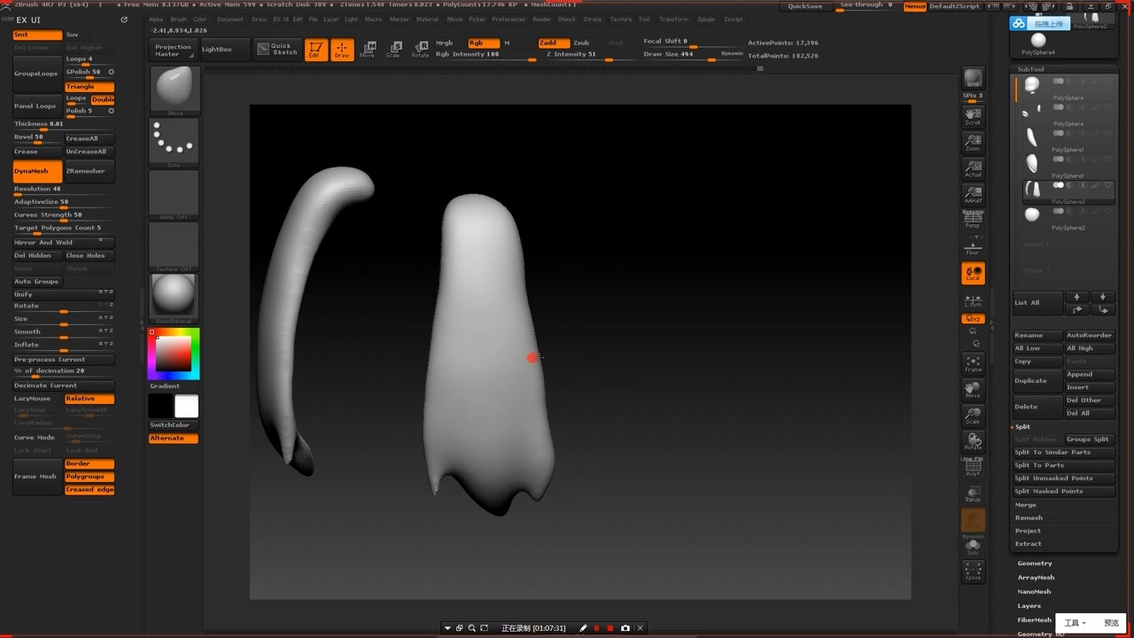Select the white secondary color swatch
The width and height of the screenshot is (1134, 638).
[187, 406]
